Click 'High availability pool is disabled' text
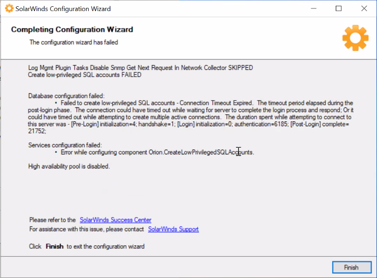 click(69, 166)
